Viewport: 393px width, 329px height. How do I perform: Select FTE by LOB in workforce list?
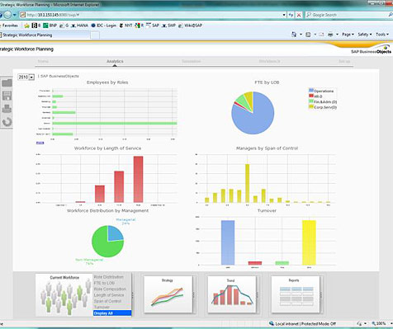[x=104, y=283]
